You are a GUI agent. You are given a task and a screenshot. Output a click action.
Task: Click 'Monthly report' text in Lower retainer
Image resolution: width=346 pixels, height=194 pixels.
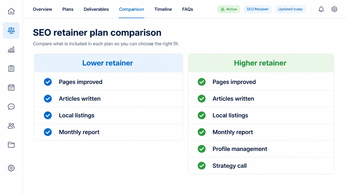(79, 132)
